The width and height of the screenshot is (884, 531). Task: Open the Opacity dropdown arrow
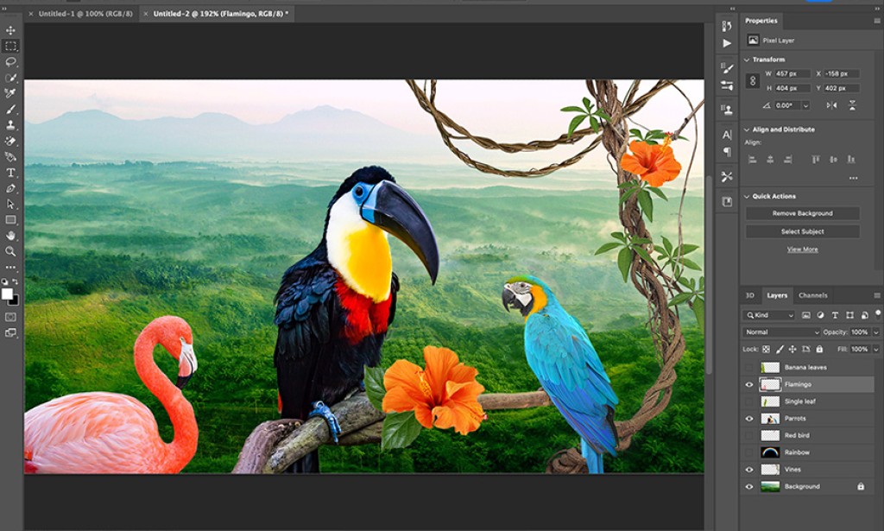coord(874,332)
